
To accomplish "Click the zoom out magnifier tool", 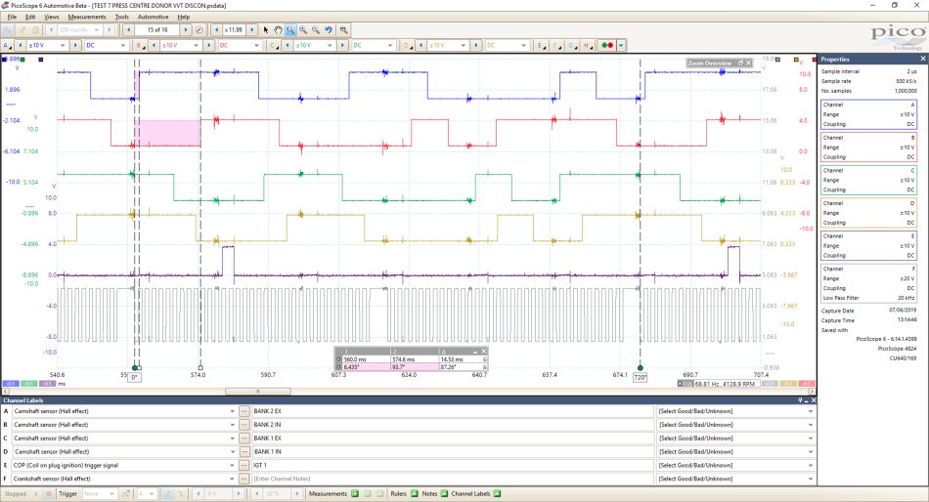I will point(315,29).
